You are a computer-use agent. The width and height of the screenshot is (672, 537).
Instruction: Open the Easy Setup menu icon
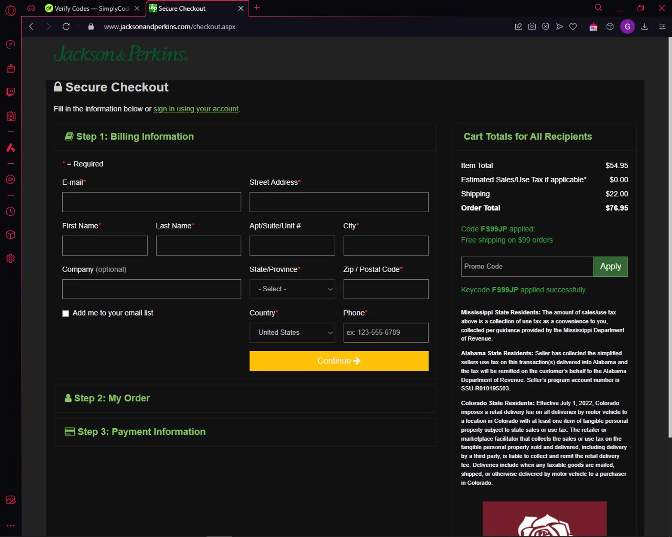click(662, 26)
